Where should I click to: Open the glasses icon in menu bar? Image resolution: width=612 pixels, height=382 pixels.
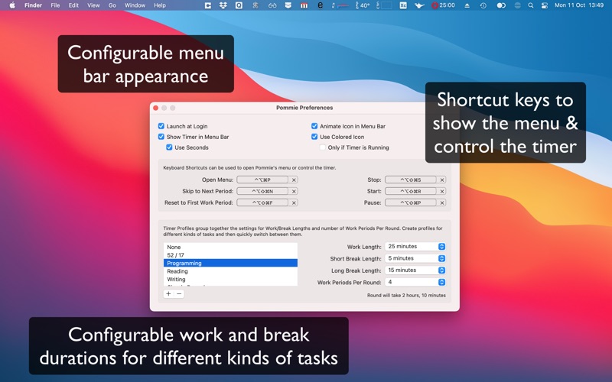272,5
